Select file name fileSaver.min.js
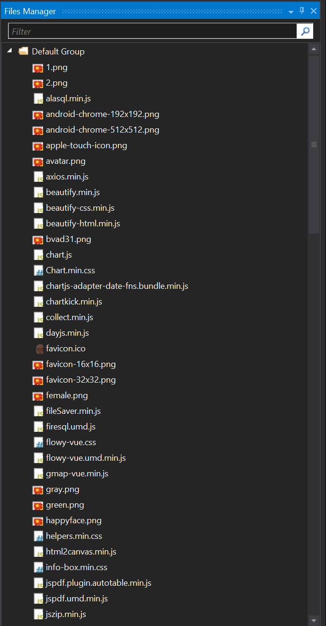Viewport: 326px width, 626px height. pyautogui.click(x=73, y=411)
